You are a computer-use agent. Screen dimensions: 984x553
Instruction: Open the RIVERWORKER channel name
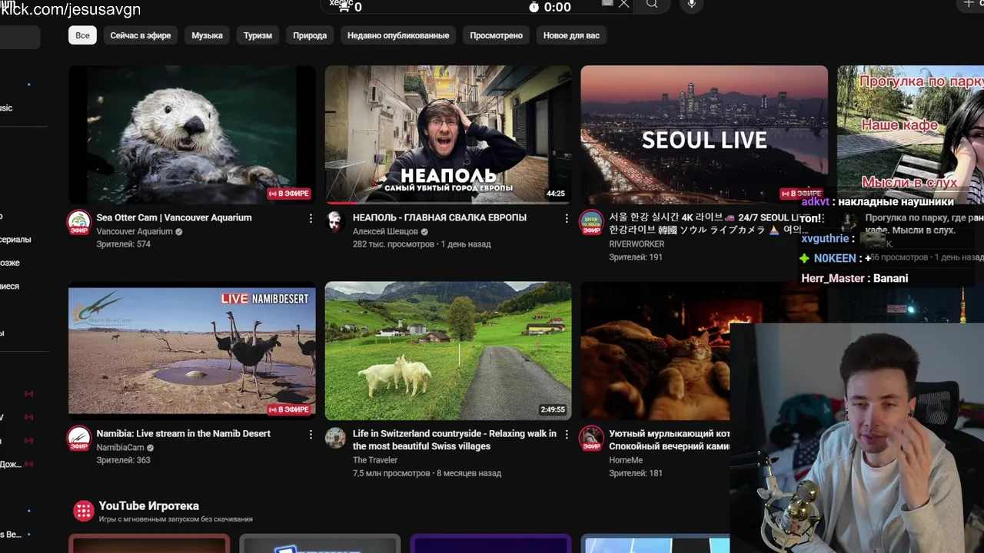[x=637, y=244]
